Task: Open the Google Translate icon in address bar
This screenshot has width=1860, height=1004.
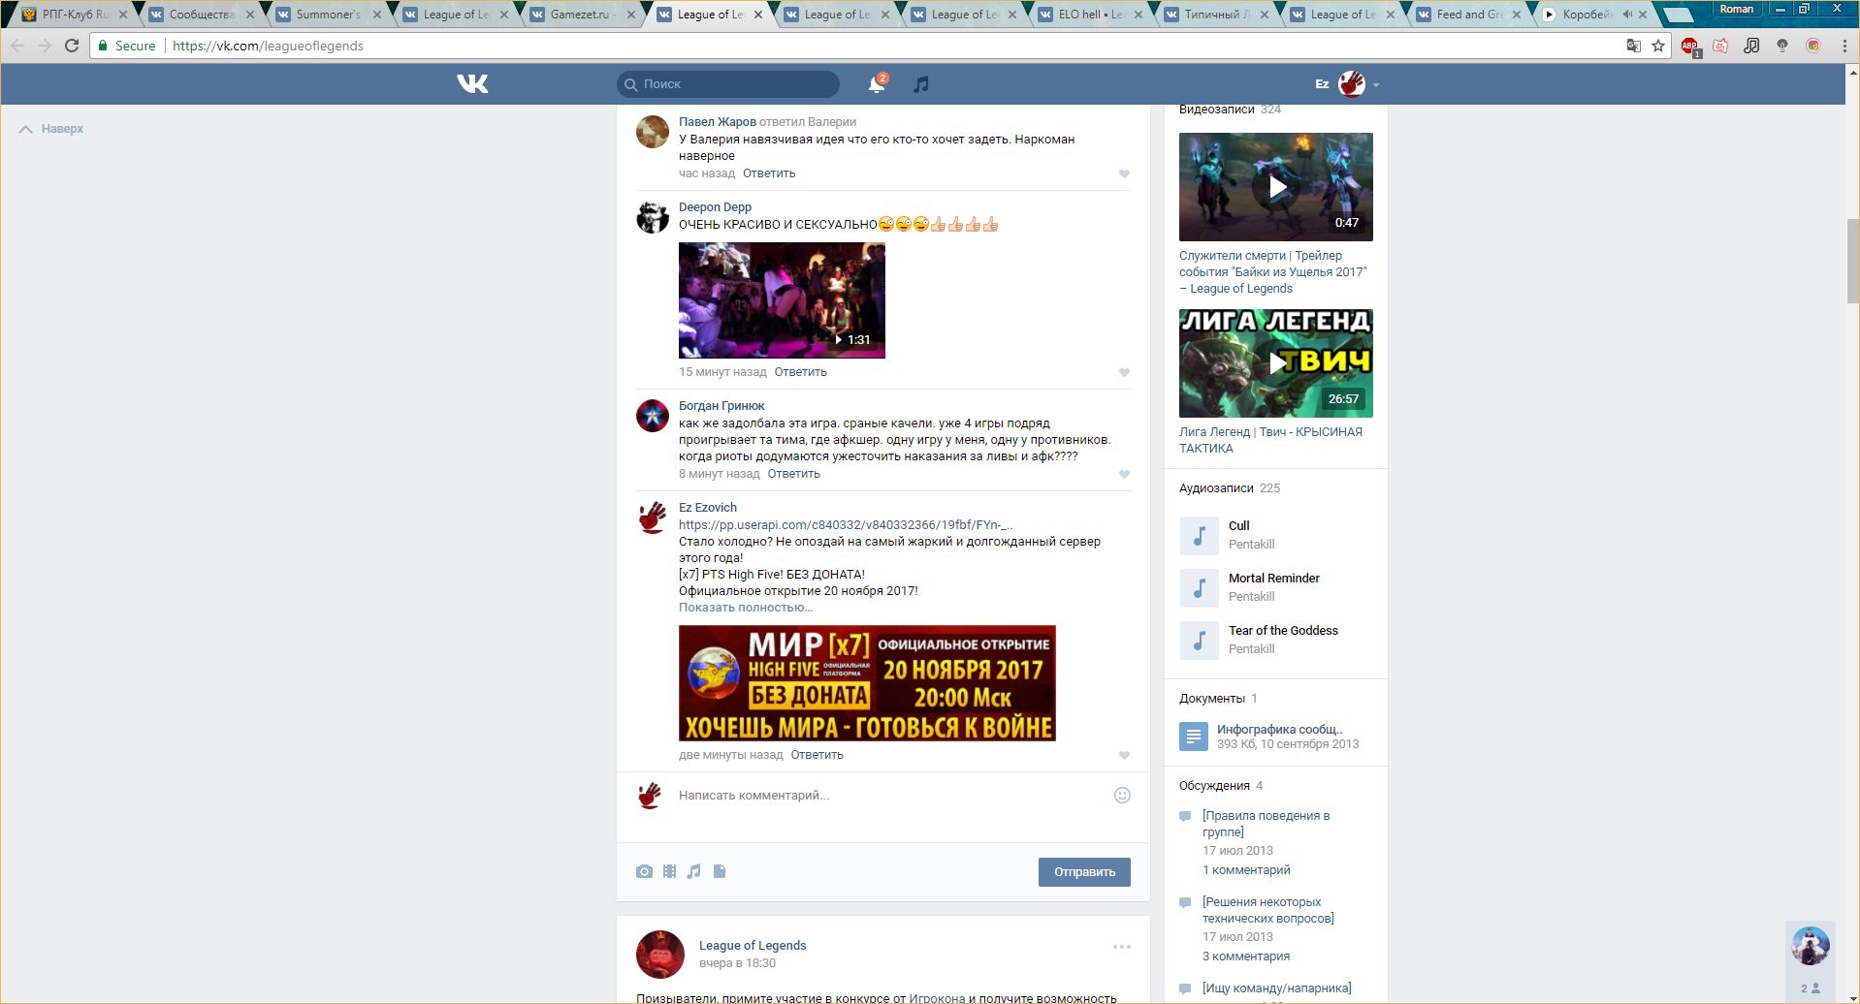Action: click(1634, 46)
